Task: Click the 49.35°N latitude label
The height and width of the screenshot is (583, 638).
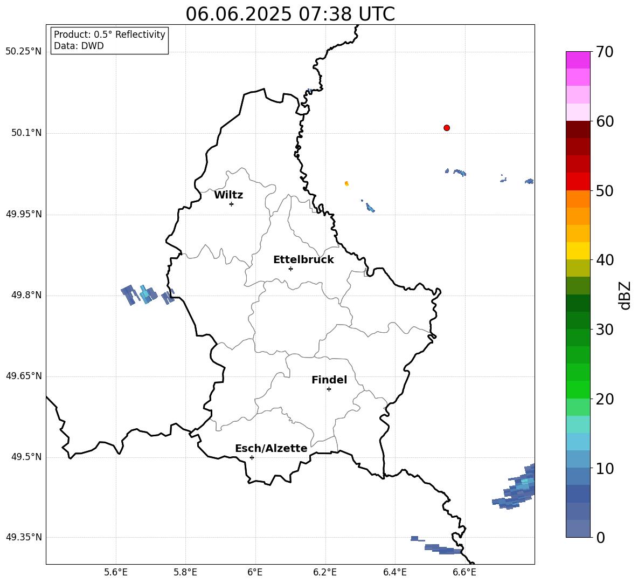Action: click(24, 537)
